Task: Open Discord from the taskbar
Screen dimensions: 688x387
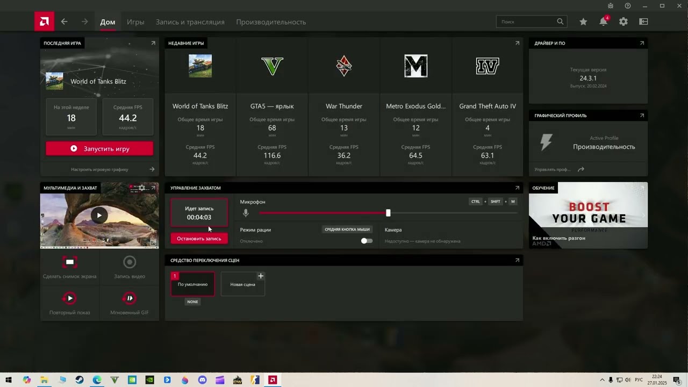Action: point(202,380)
